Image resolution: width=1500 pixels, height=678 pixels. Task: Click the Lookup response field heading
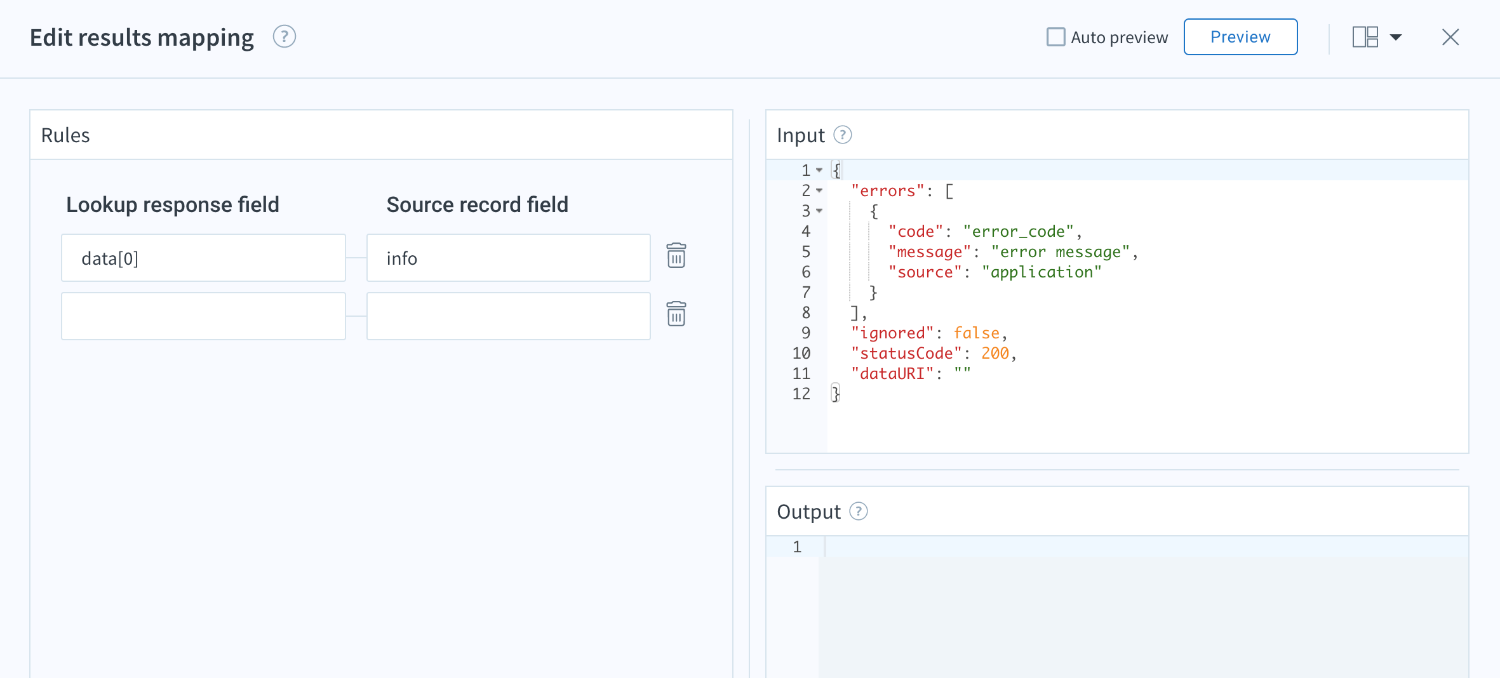click(x=173, y=204)
